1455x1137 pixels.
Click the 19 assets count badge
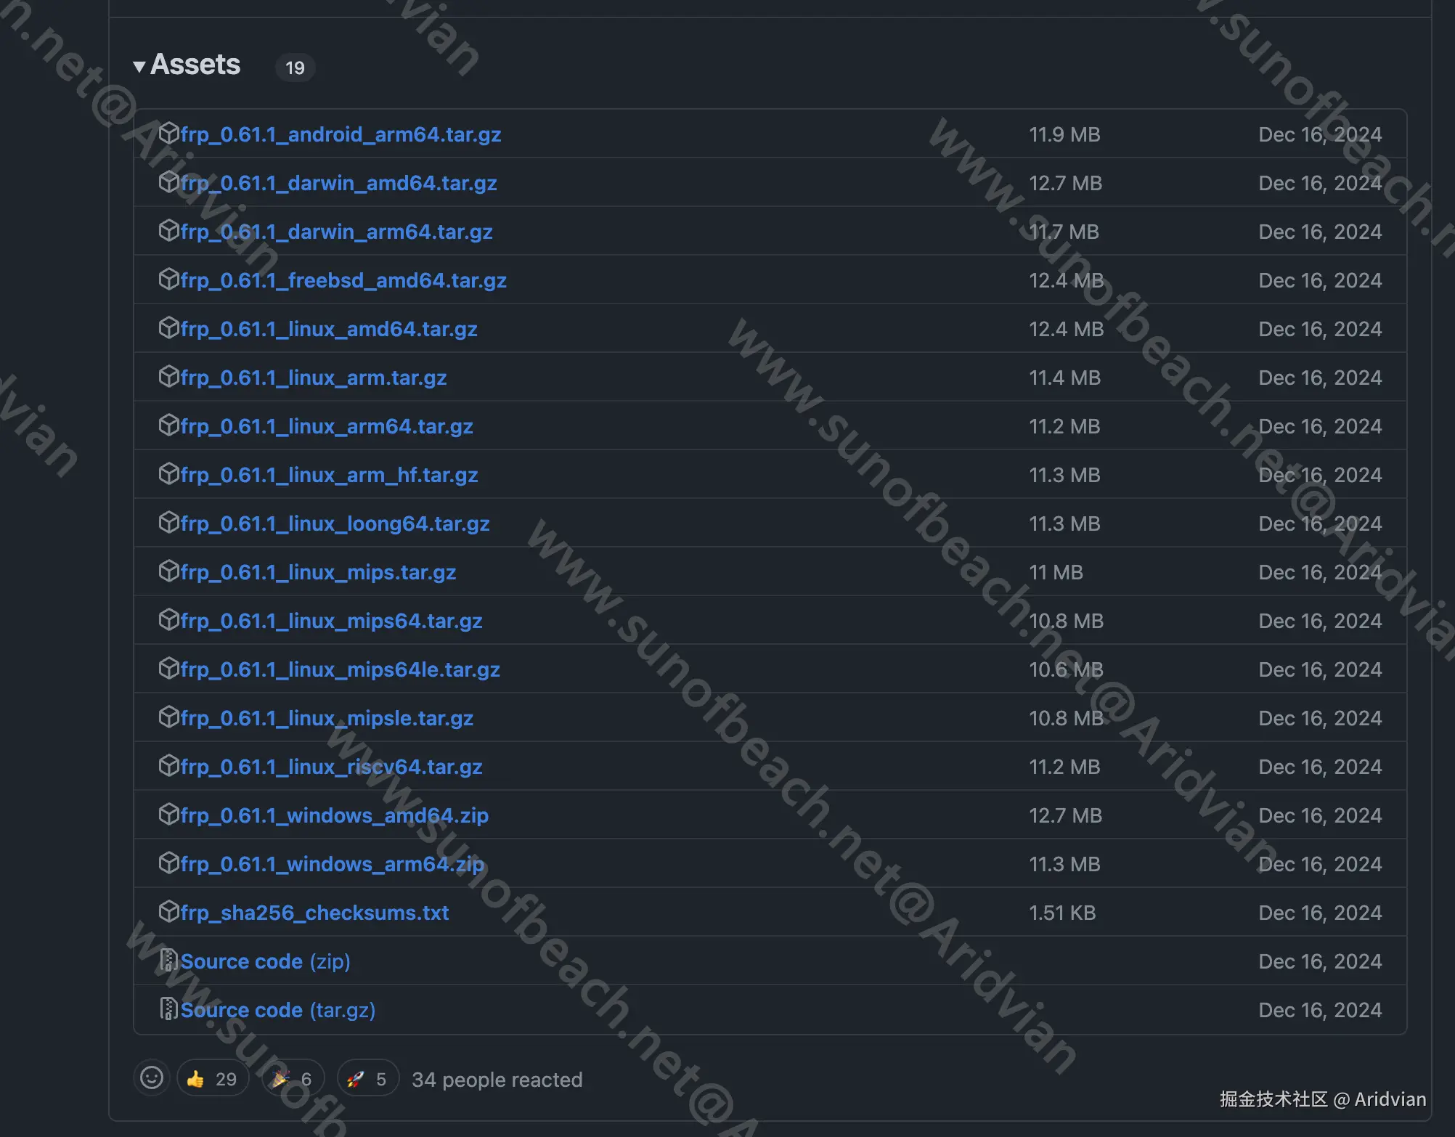click(295, 68)
